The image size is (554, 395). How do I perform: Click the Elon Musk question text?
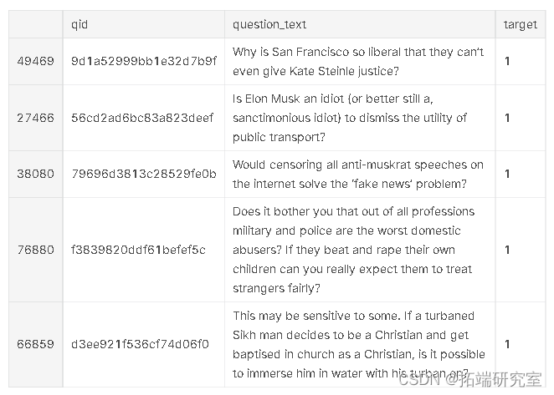350,118
